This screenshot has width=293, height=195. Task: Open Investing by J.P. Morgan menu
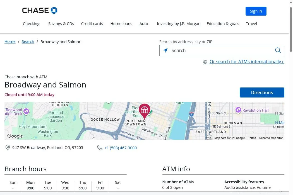click(179, 24)
